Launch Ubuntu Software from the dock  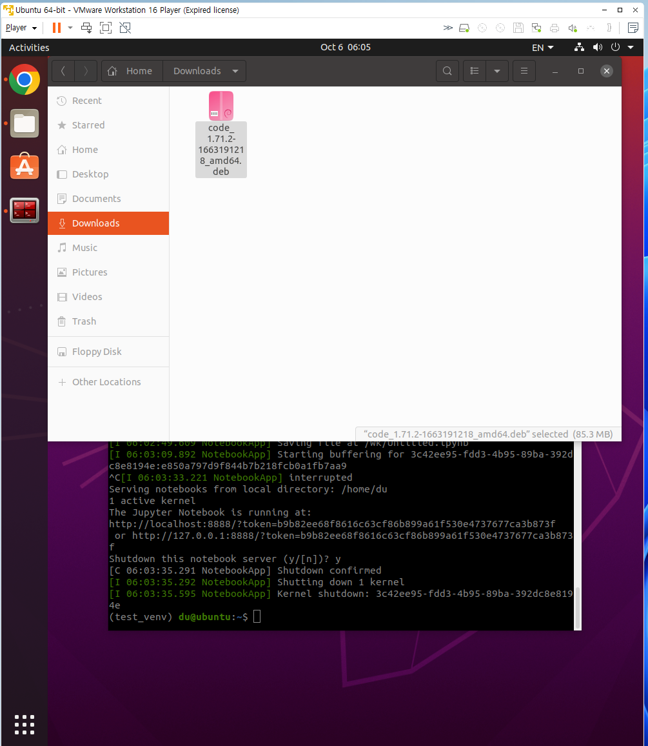tap(25, 166)
